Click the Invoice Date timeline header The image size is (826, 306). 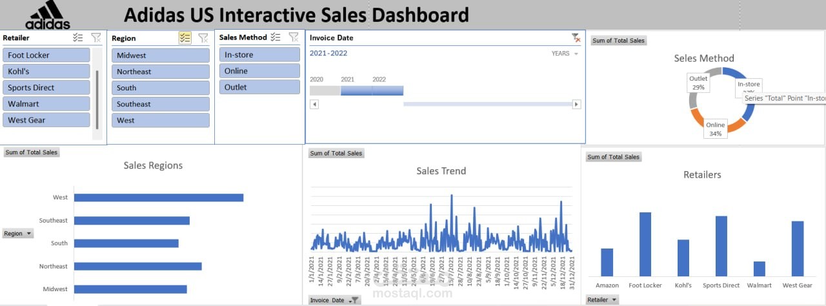331,38
